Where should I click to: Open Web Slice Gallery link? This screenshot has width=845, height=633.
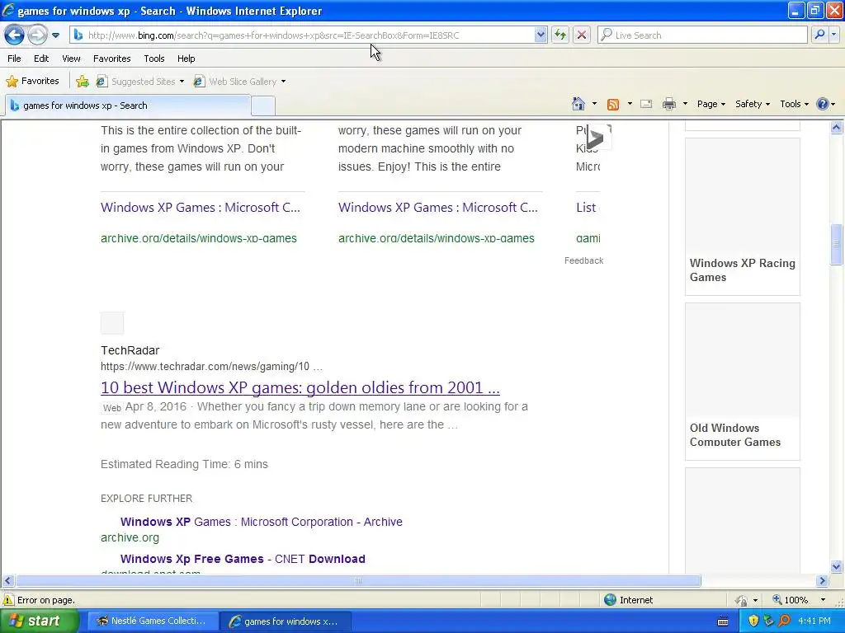pyautogui.click(x=235, y=82)
